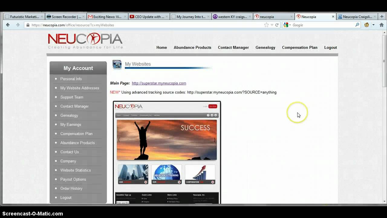The height and width of the screenshot is (218, 387).
Task: Switch to the lowercase neucopia tab
Action: click(274, 17)
